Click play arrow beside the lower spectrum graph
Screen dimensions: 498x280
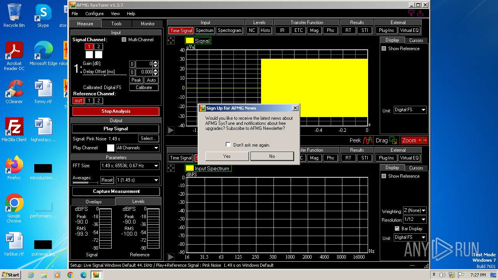pyautogui.click(x=171, y=257)
